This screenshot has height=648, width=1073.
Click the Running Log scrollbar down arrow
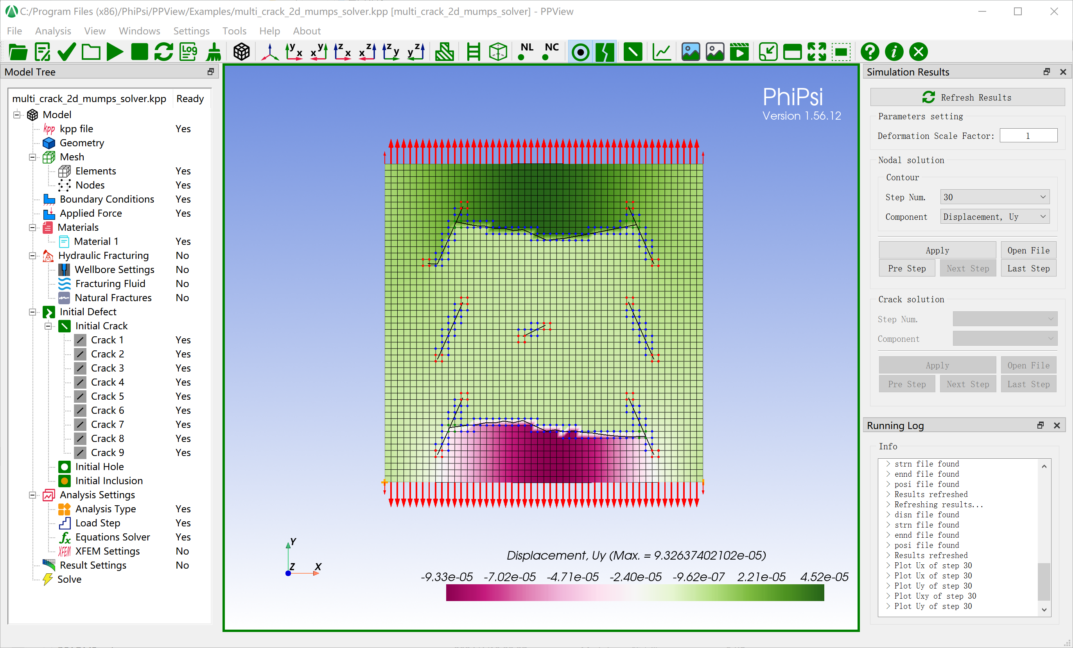[1044, 609]
